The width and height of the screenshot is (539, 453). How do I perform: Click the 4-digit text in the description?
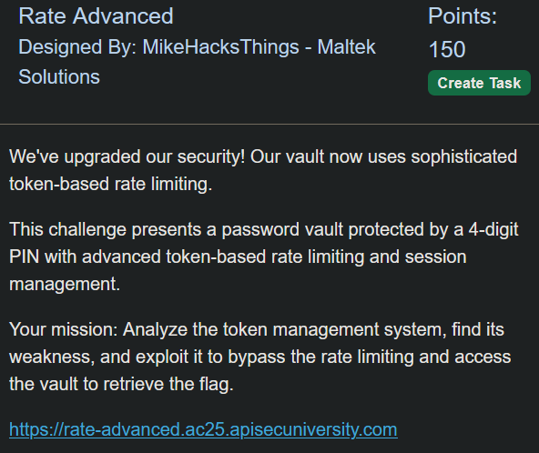(493, 229)
